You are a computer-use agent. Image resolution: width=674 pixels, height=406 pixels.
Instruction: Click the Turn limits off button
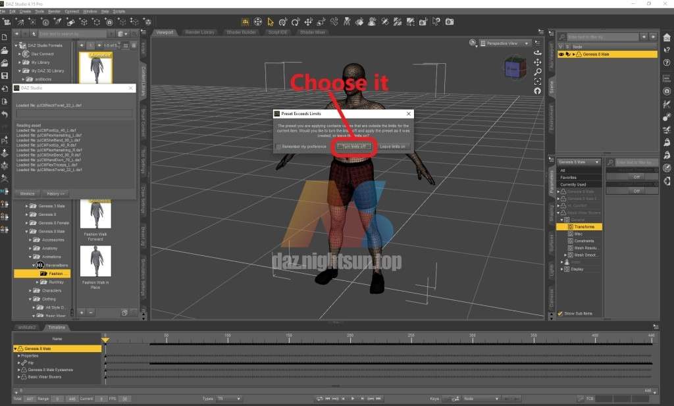pyautogui.click(x=353, y=146)
